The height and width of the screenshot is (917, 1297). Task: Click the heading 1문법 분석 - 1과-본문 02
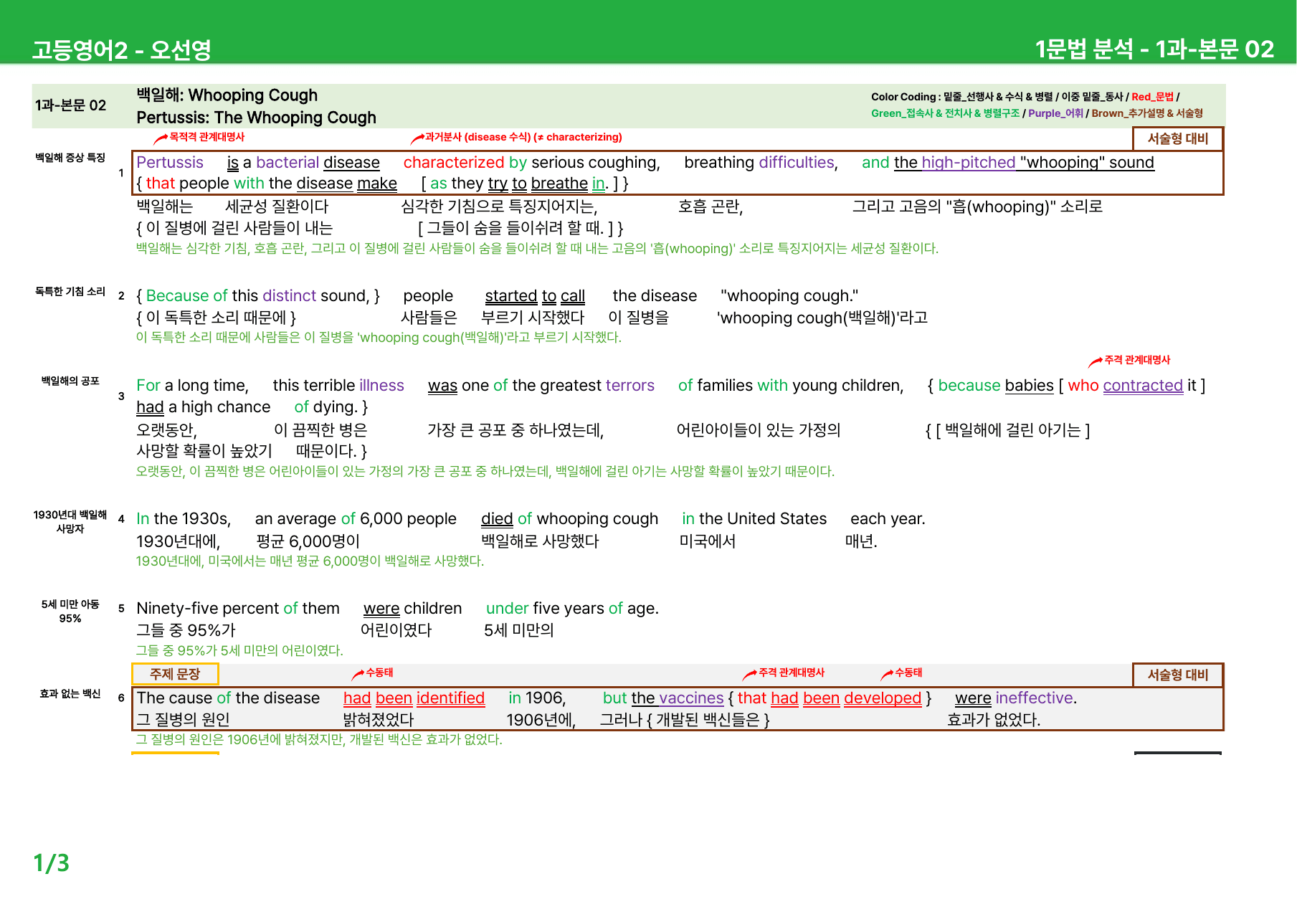(x=1154, y=49)
